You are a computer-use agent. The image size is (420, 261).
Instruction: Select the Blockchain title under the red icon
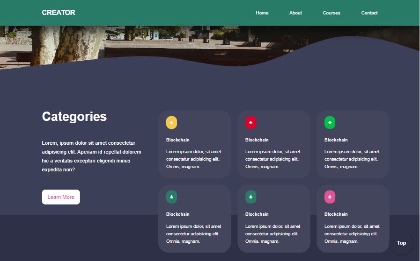257,140
